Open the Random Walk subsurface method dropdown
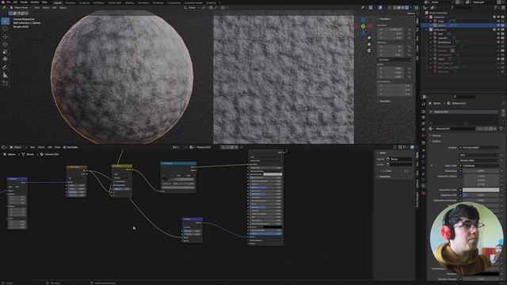Image resolution: width=507 pixels, height=285 pixels. tap(478, 160)
